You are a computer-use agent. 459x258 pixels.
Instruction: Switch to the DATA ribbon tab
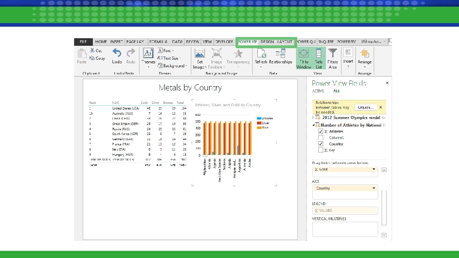click(177, 42)
